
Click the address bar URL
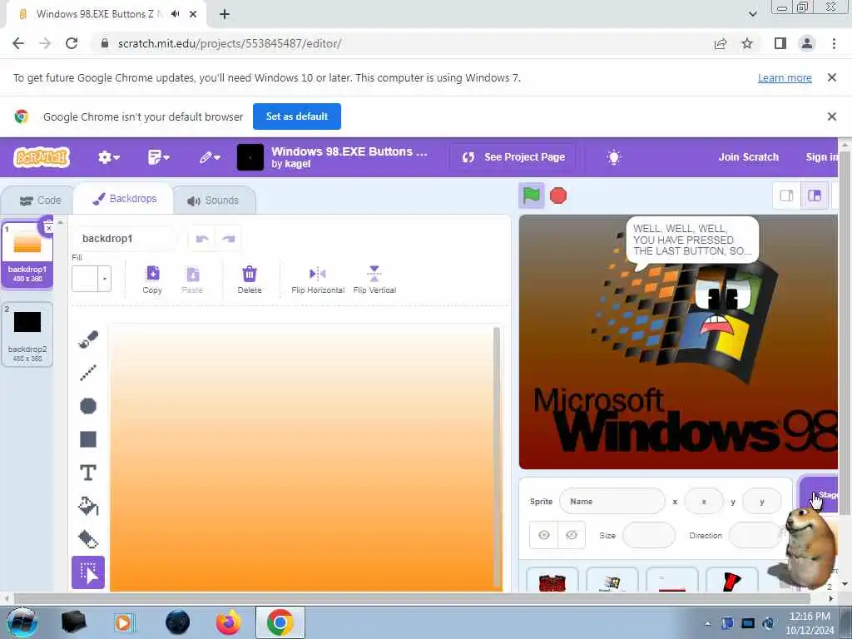pos(230,43)
